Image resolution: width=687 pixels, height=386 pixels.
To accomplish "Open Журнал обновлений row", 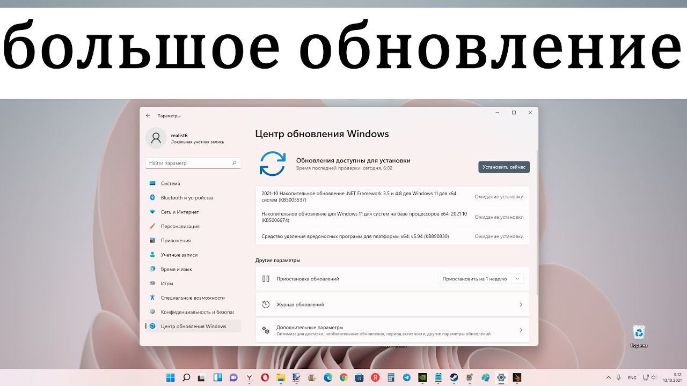I will (392, 305).
